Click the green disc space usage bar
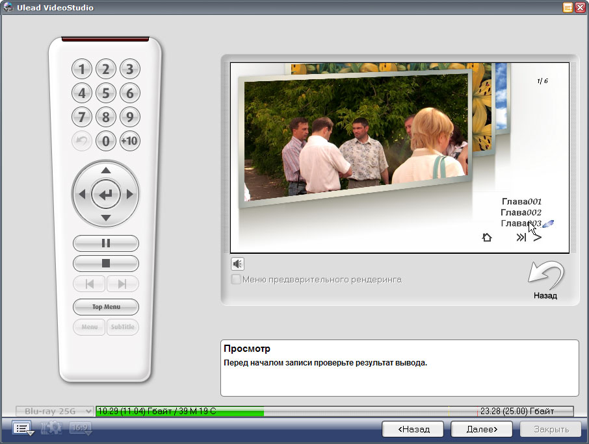This screenshot has height=444, width=589. click(179, 412)
